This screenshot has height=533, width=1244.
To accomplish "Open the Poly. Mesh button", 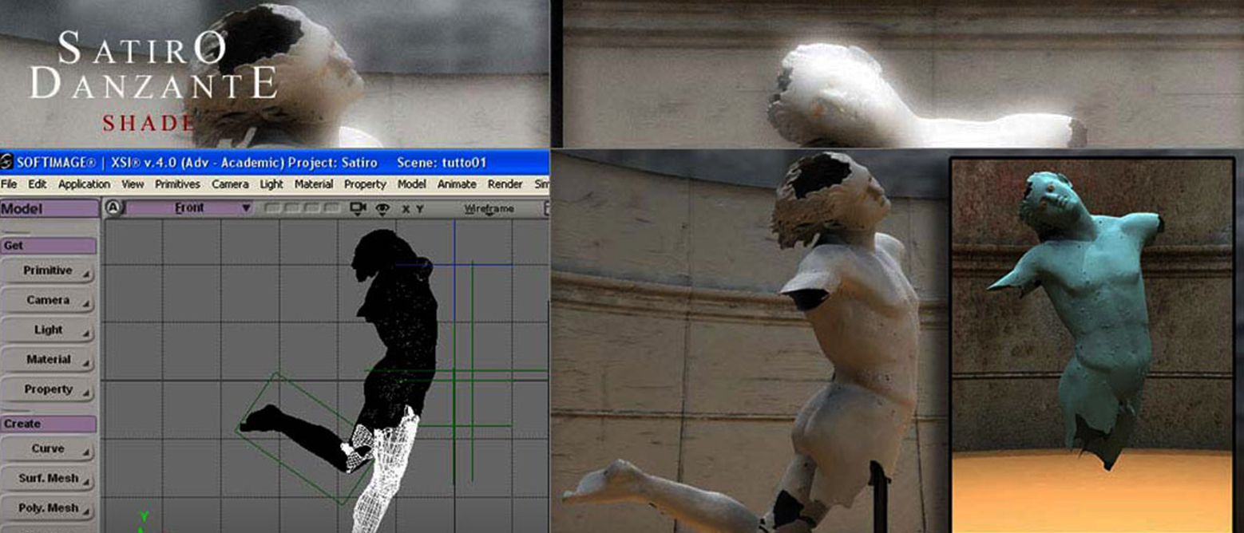I will point(48,508).
